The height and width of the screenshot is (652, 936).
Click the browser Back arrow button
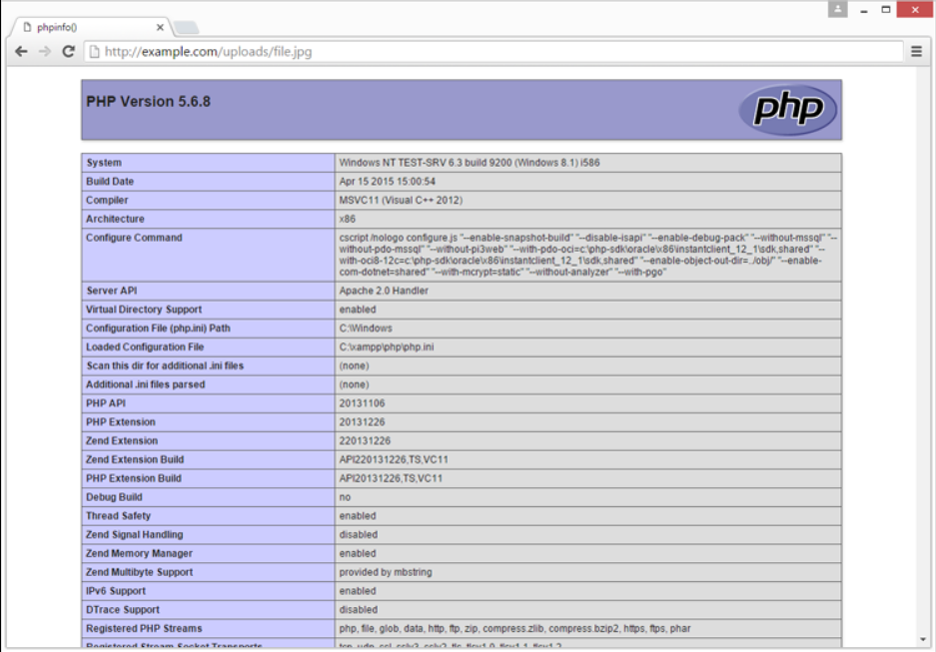pos(21,51)
